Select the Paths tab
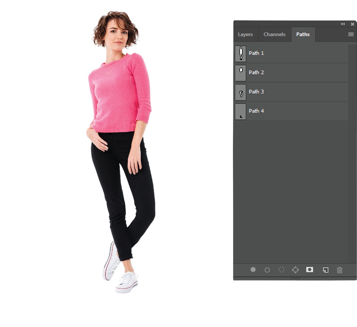The height and width of the screenshot is (327, 357). click(x=303, y=35)
